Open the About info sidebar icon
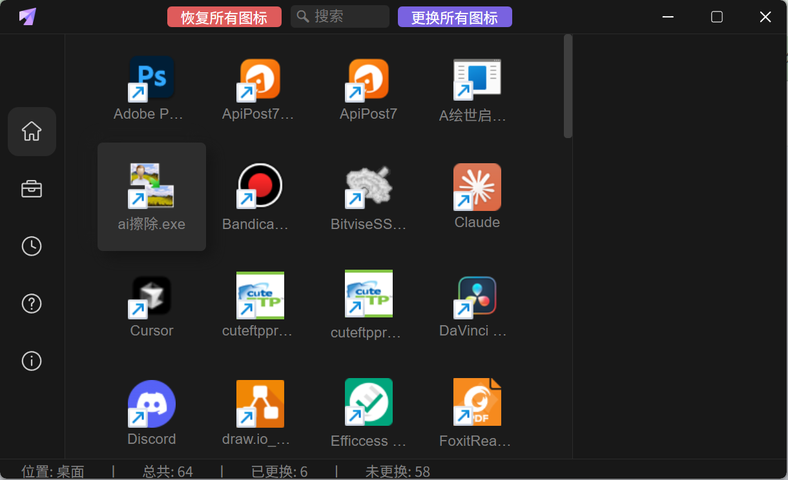Screen dimensions: 788x480 [x=32, y=361]
